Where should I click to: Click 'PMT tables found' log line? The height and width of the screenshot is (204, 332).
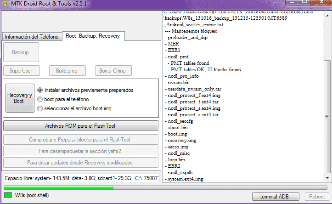(190, 63)
